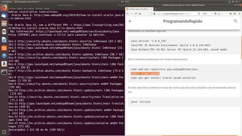Open the network status icon
The width and height of the screenshot is (242, 136).
click(x=230, y=2)
